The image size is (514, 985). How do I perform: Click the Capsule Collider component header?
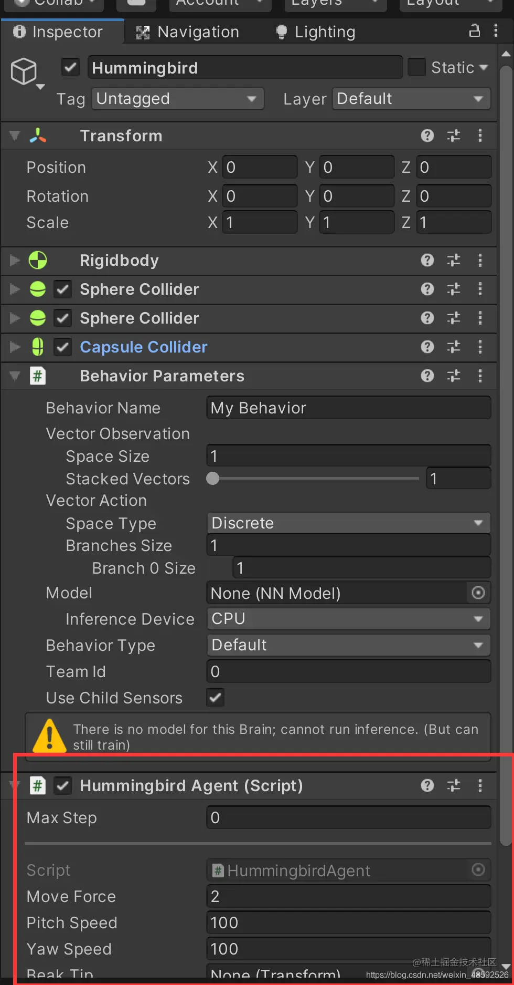pyautogui.click(x=144, y=347)
